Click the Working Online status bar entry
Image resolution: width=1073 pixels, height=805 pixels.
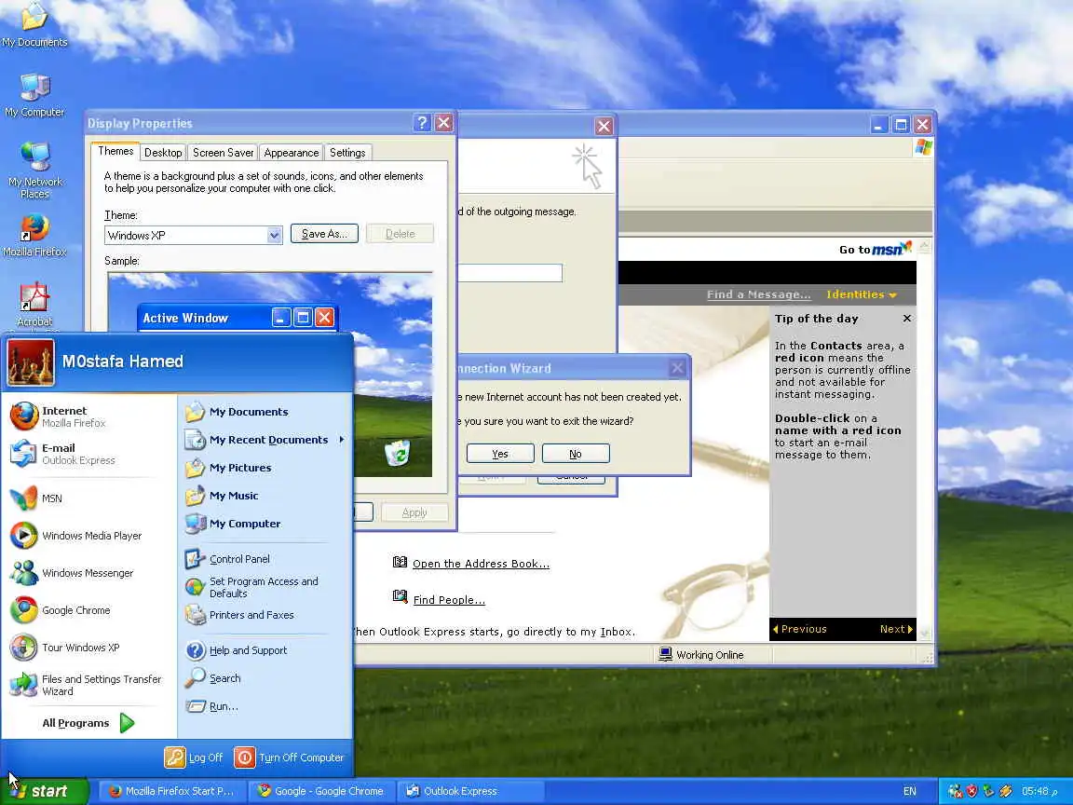coord(701,655)
